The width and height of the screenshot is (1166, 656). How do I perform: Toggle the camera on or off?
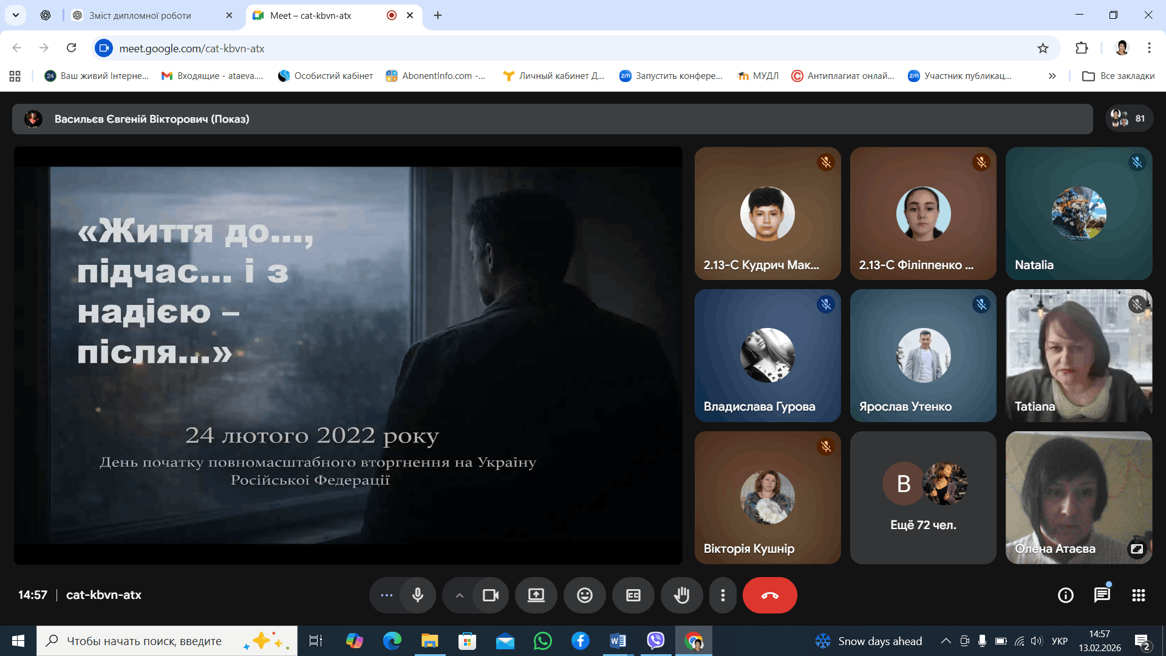tap(490, 595)
